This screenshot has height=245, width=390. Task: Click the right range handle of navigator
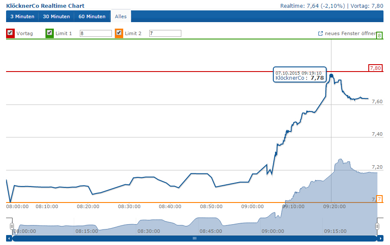[x=377, y=226]
